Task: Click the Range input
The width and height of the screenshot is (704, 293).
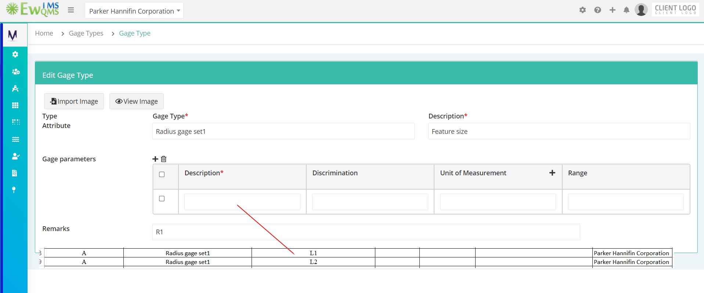Action: coord(626,202)
